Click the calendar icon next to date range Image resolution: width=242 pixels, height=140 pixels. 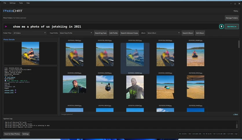[5, 80]
